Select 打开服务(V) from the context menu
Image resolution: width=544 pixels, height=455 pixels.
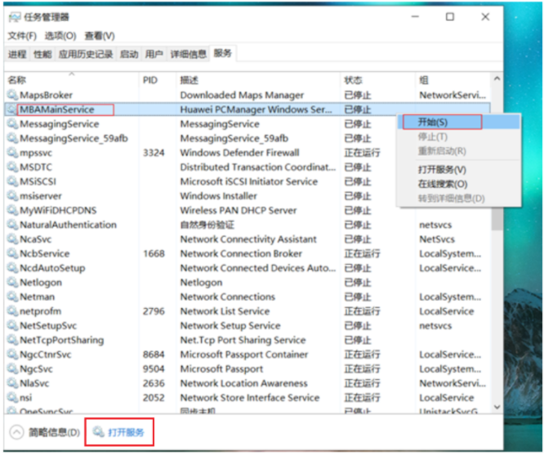tap(442, 170)
